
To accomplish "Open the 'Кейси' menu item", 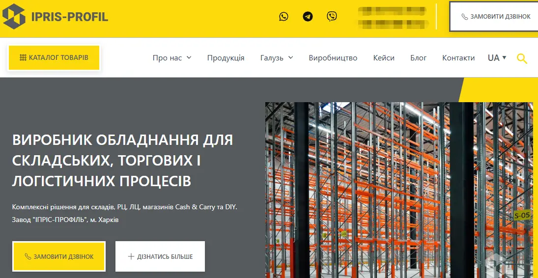I will [x=384, y=57].
